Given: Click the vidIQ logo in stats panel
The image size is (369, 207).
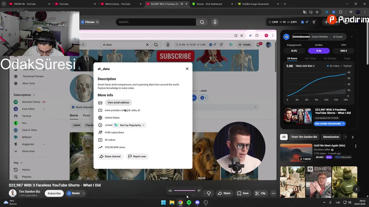Looking at the screenshot, I should click(x=286, y=37).
